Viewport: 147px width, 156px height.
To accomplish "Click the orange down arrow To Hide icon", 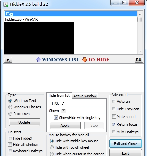I will pos(85,60).
